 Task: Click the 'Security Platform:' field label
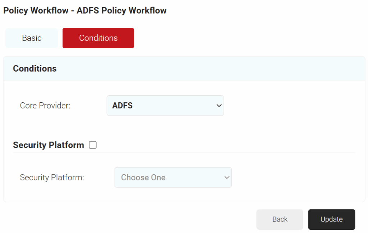(x=52, y=178)
